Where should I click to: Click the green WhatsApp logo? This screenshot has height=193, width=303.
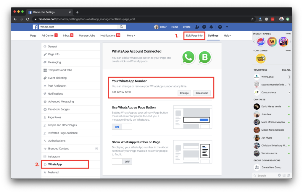click(188, 57)
